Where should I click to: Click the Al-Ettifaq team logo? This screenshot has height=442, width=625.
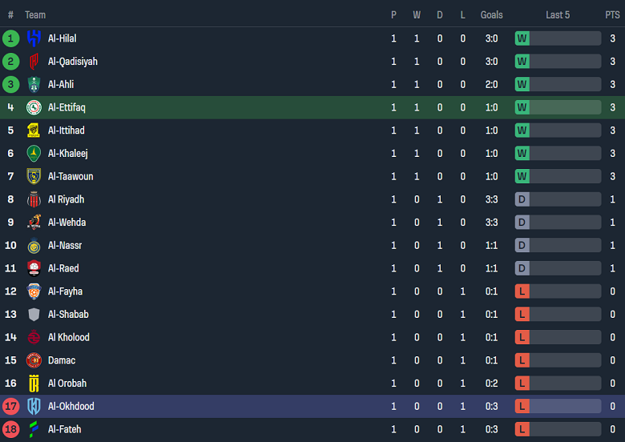pos(34,107)
